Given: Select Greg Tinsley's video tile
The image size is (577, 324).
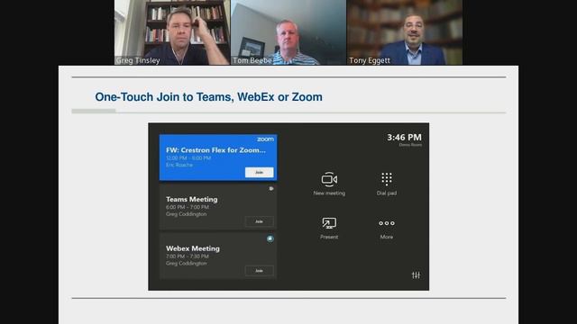Looking at the screenshot, I should pyautogui.click(x=172, y=32).
